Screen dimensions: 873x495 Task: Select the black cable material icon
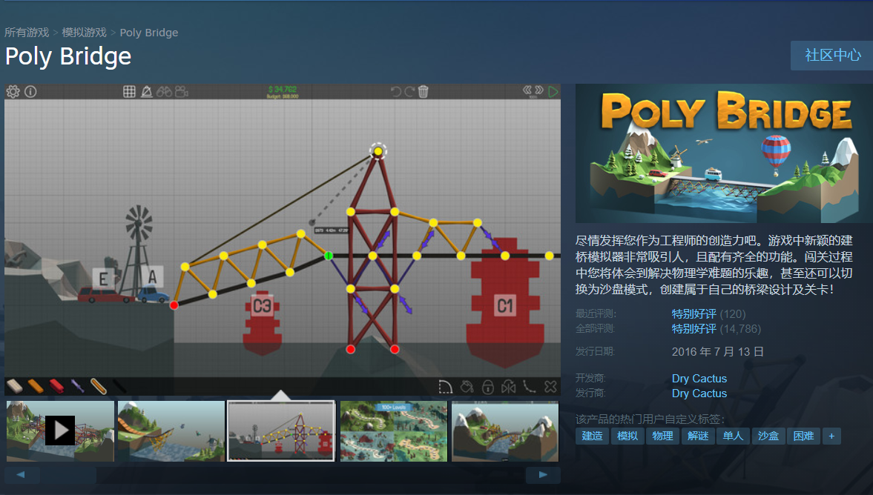[x=119, y=385]
